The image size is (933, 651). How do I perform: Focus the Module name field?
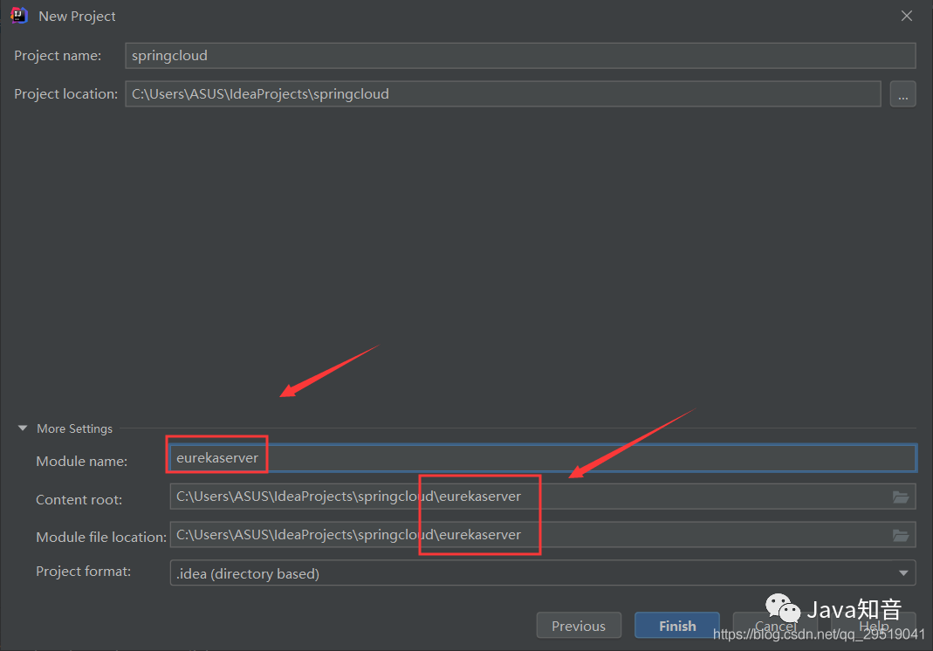543,458
